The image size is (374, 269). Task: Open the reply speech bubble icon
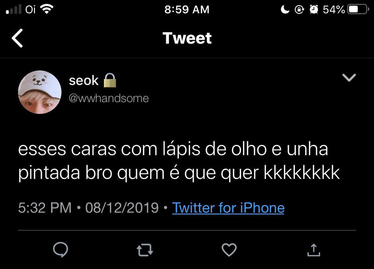[60, 249]
